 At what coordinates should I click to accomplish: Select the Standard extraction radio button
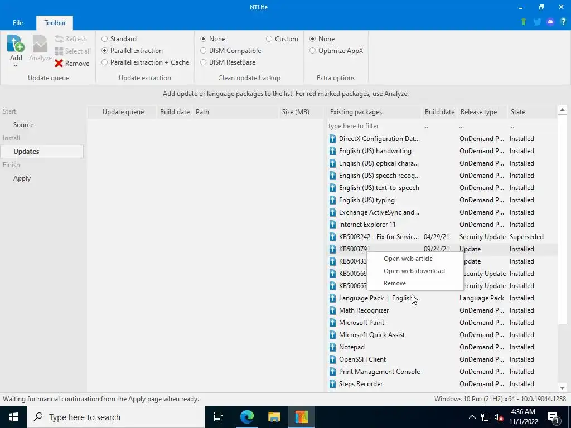pyautogui.click(x=104, y=38)
